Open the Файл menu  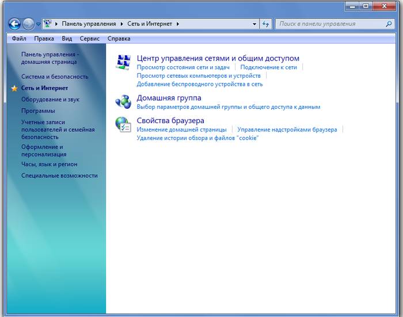point(18,39)
